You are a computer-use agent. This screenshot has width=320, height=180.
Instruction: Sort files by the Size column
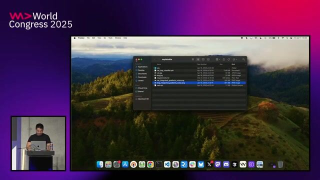[221, 64]
